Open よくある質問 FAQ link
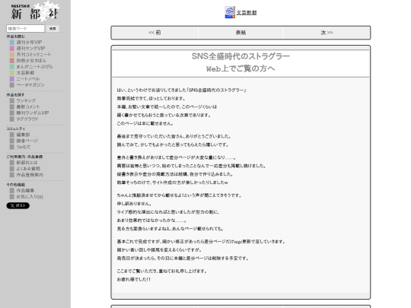411x308 pixels. click(28, 169)
